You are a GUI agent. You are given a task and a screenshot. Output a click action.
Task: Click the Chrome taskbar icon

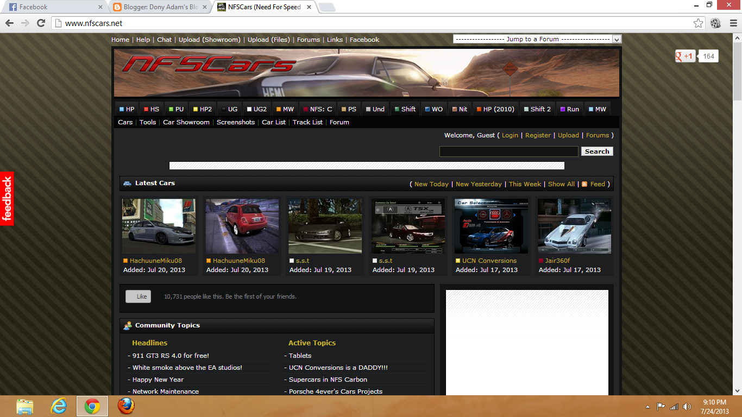pos(92,406)
